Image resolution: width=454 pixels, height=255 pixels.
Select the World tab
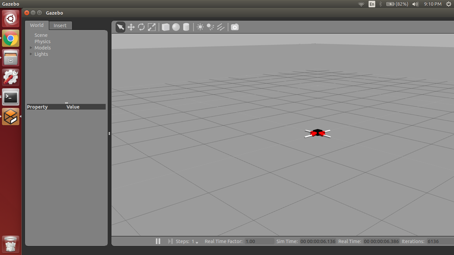(x=37, y=25)
